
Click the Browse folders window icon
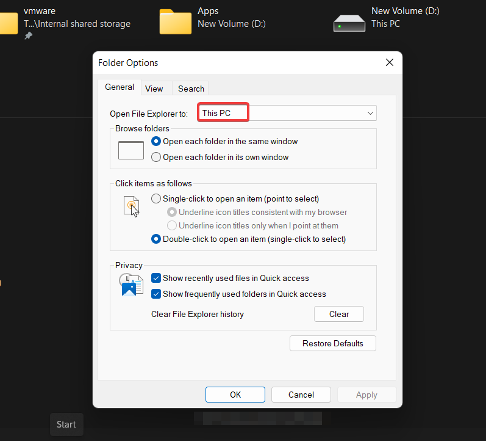[130, 150]
